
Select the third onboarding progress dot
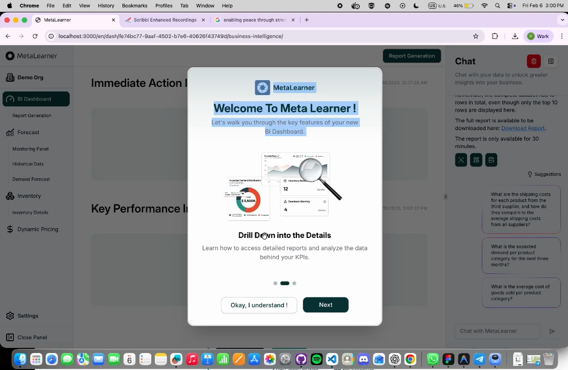(x=294, y=283)
